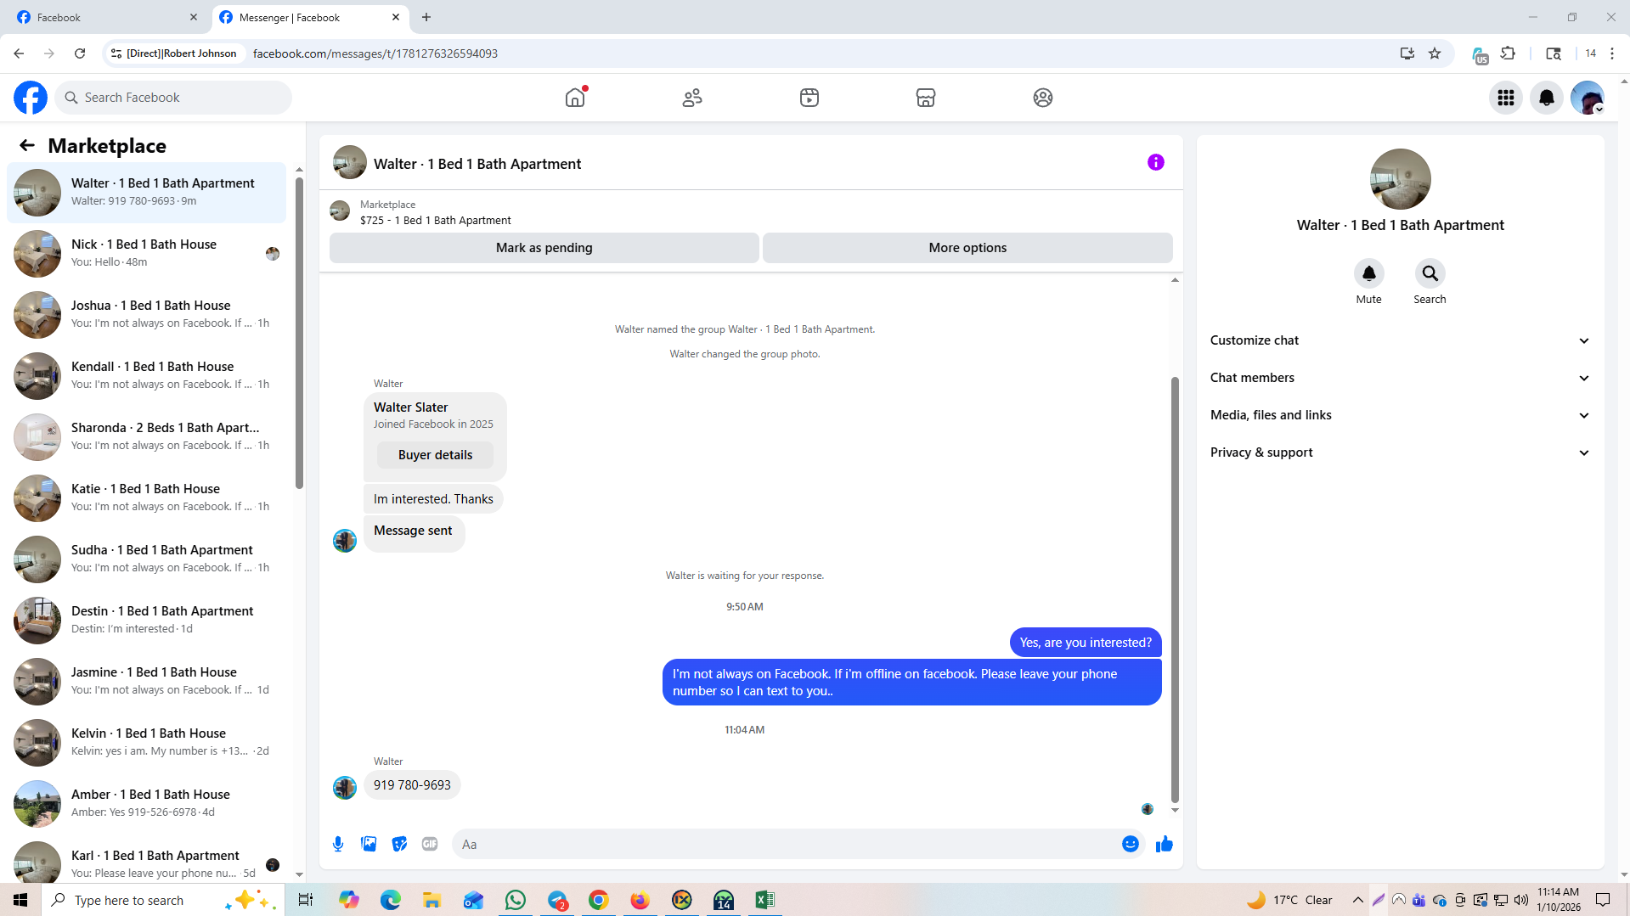This screenshot has height=916, width=1630.
Task: Open the account profile menu
Action: 1588,98
